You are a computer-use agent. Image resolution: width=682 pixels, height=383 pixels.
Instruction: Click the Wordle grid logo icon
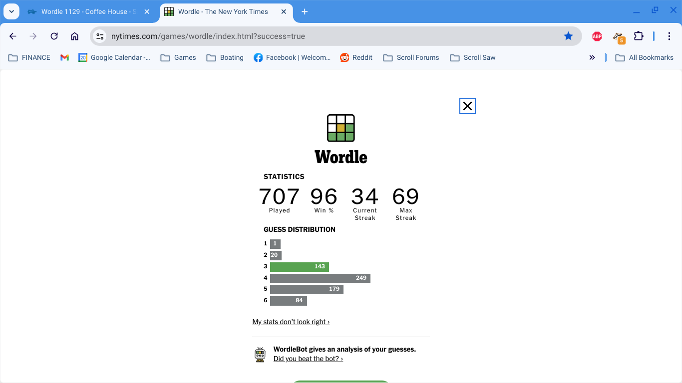pos(341,128)
